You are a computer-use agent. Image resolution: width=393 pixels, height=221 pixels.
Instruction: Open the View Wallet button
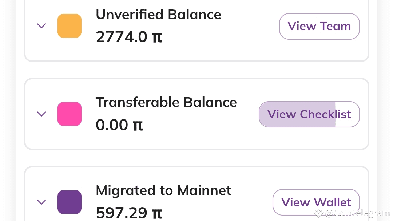(316, 202)
